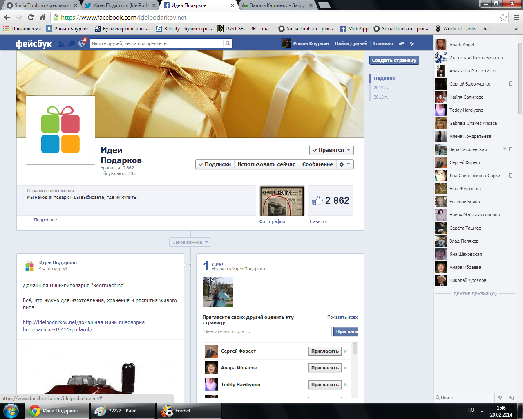The height and width of the screenshot is (419, 523).
Task: Invite Анара Ибраева with Пригласить
Action: [x=325, y=368]
